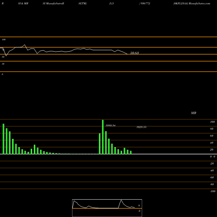The width and height of the screenshot is (217, 217).
Task: Select the 1028.55 value label
Action: [x=141, y=127]
